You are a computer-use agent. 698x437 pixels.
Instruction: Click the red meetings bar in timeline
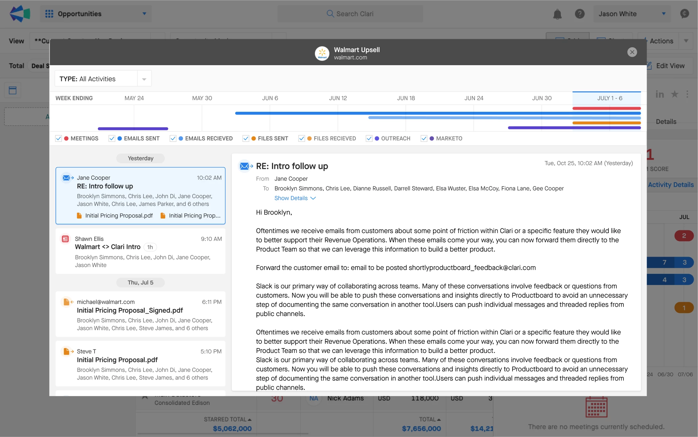[x=606, y=108]
